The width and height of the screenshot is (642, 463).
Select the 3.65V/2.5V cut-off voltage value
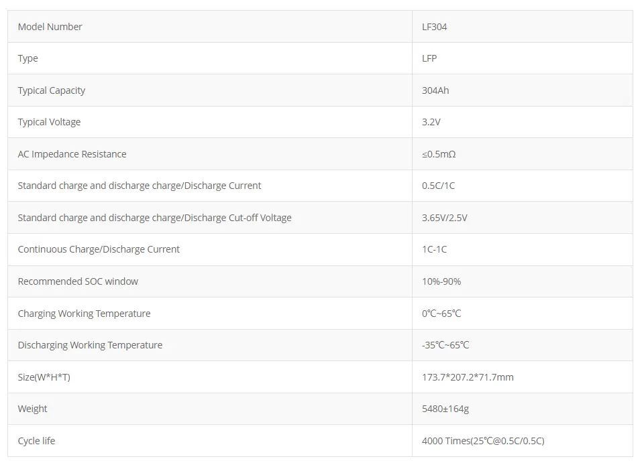[x=445, y=218]
